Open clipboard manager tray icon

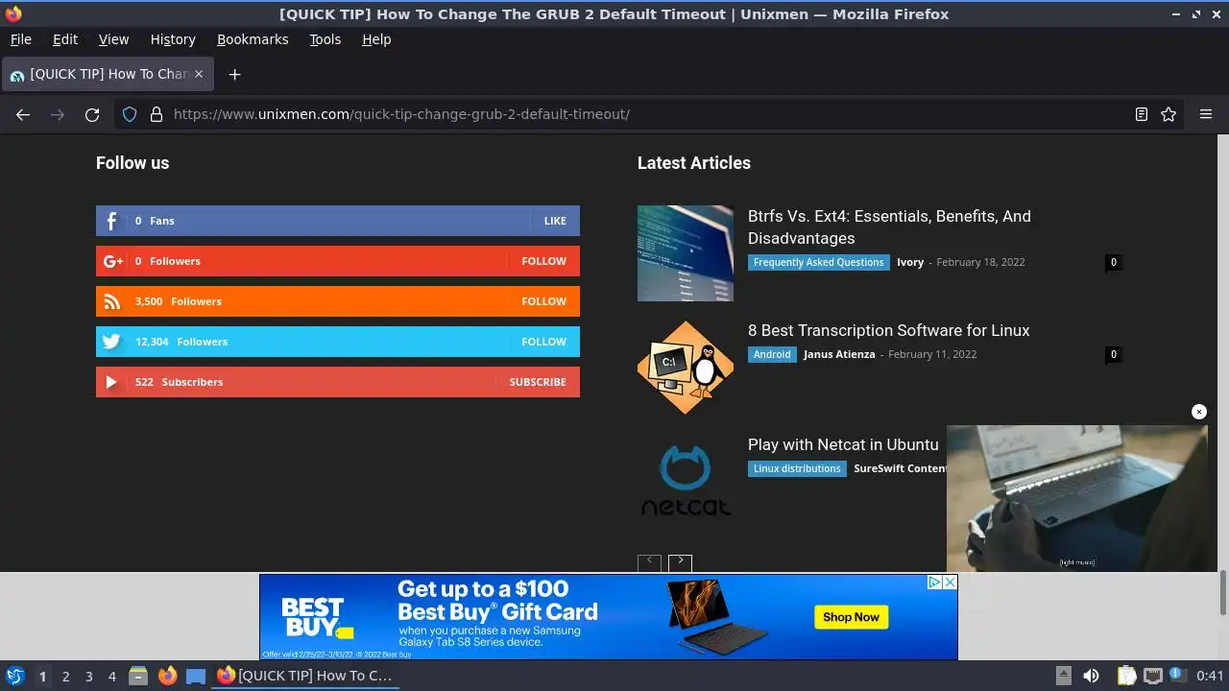coord(1126,676)
